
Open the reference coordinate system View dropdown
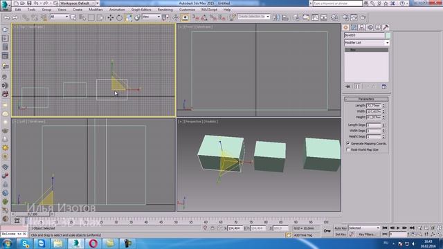[151, 17]
